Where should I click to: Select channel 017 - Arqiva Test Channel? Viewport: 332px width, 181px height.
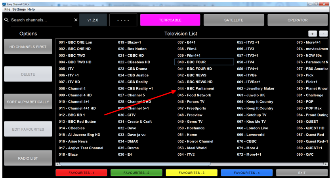tap(81, 148)
